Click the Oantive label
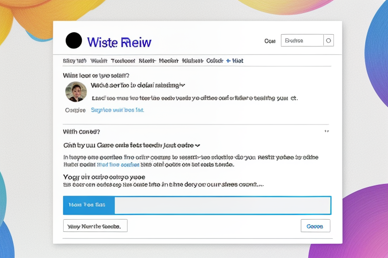 tap(75, 110)
